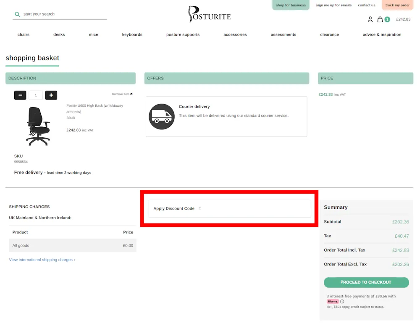Screen dimensions: 420x323
Task: Open the keyboards menu
Action: point(132,34)
